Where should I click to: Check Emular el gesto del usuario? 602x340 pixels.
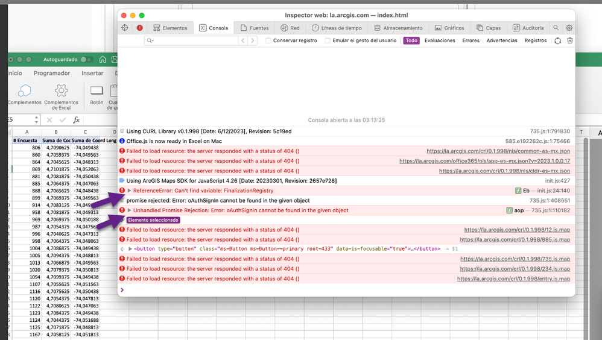tap(328, 41)
